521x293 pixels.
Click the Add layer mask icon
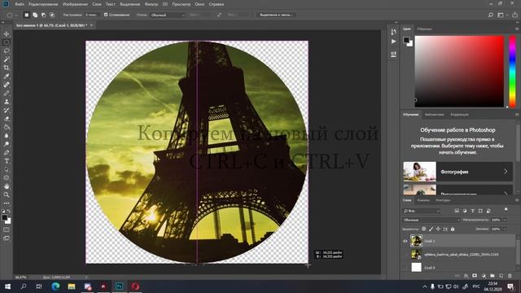(x=475, y=276)
